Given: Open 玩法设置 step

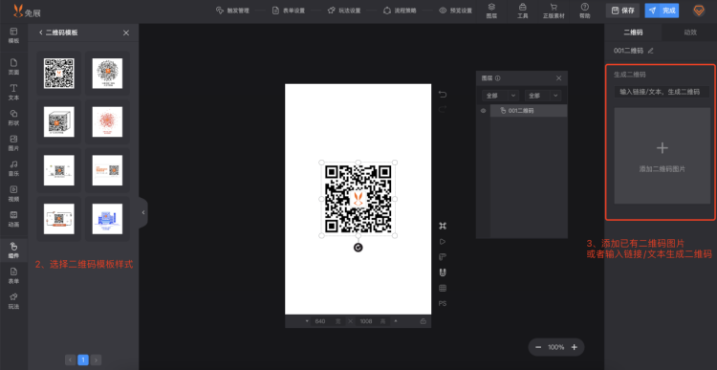Looking at the screenshot, I should point(344,11).
